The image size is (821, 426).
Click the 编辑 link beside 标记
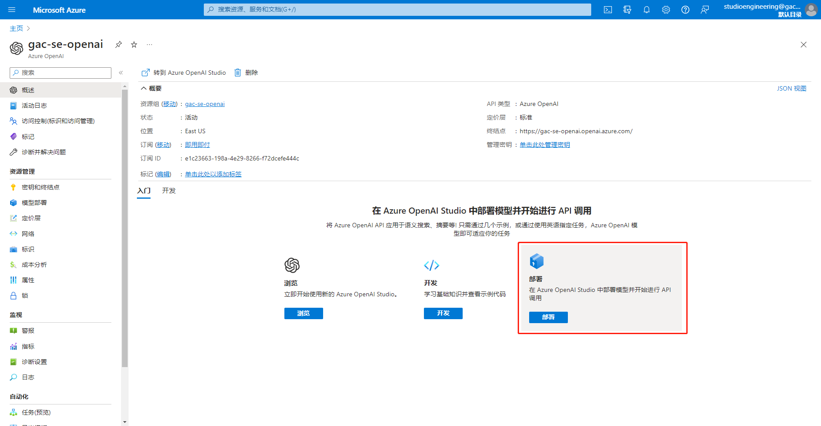163,175
